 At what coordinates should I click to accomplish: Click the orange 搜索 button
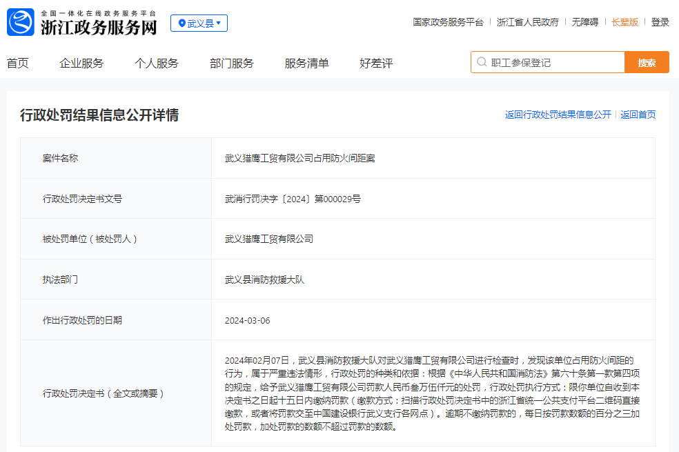[647, 62]
